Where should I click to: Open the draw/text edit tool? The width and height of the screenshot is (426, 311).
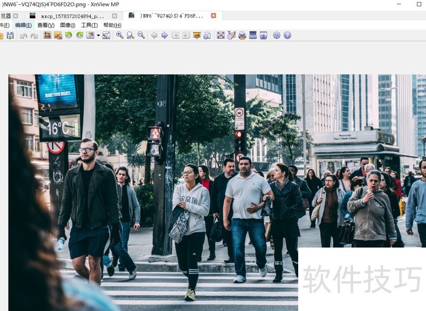(231, 35)
